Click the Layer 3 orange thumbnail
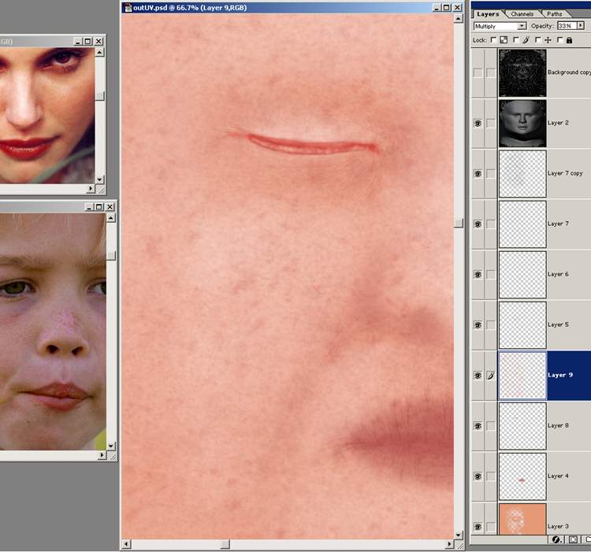Image resolution: width=591 pixels, height=552 pixels. (522, 522)
